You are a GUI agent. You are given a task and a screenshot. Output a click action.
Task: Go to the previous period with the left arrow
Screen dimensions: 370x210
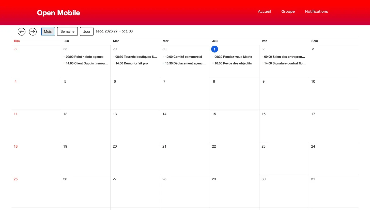pos(22,31)
